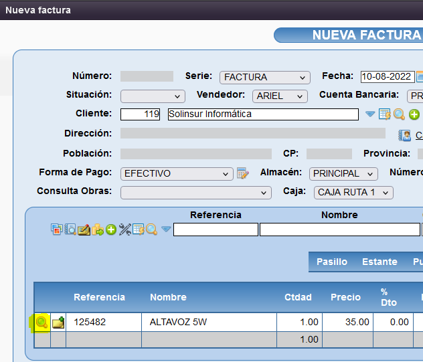Open the Caja dropdown showing CAJA RUTA 1
This screenshot has width=423, height=362.
pos(353,193)
